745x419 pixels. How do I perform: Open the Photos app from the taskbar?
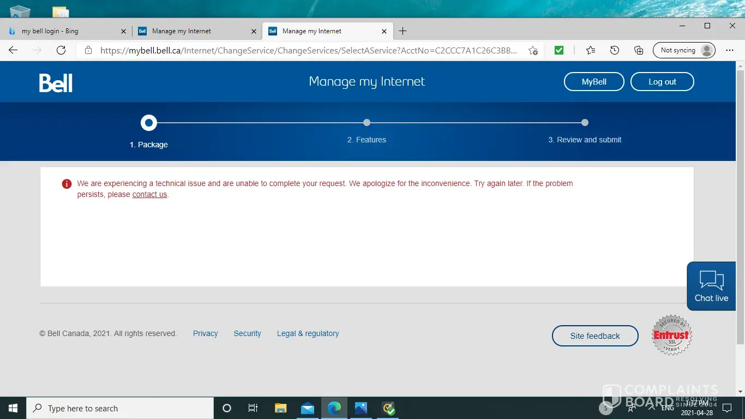361,408
